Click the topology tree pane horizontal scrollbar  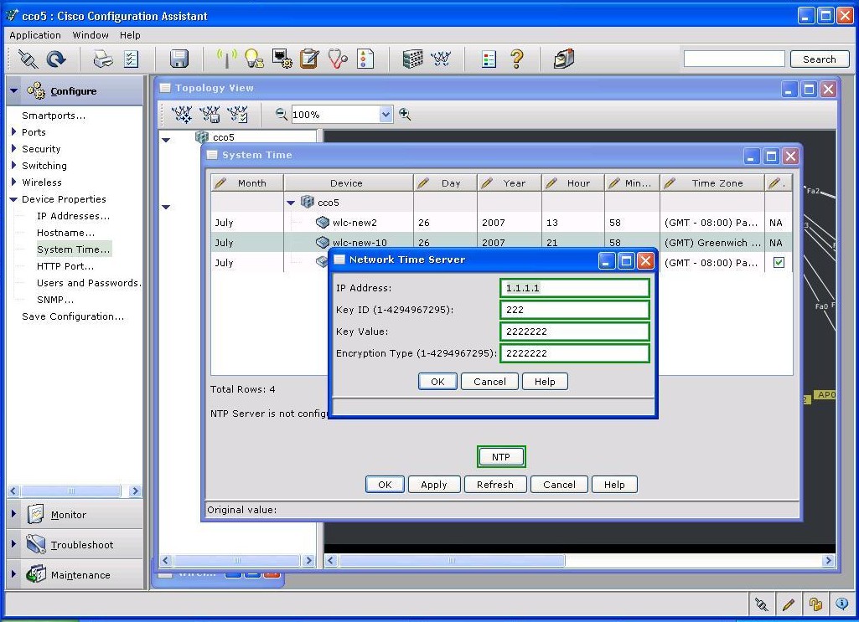pyautogui.click(x=237, y=560)
